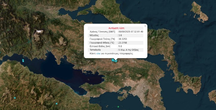Select the 'Χρόνος Γέννησης [GMT]' label
This screenshot has width=216, height=110.
tap(102, 32)
